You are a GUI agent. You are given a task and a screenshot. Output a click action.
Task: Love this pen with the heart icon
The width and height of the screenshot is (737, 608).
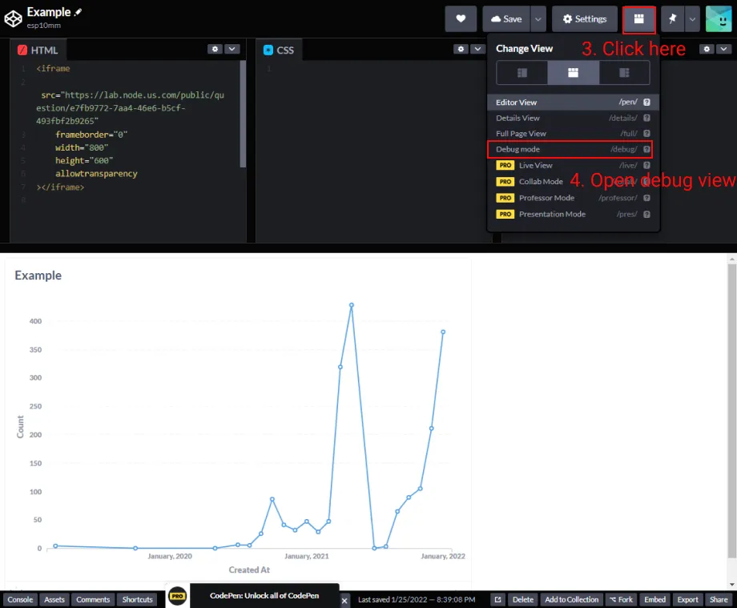point(461,19)
